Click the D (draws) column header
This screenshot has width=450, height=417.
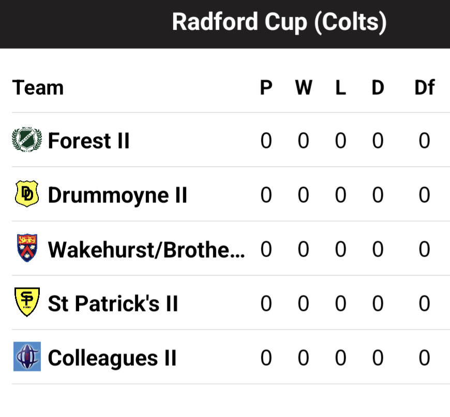pyautogui.click(x=378, y=87)
